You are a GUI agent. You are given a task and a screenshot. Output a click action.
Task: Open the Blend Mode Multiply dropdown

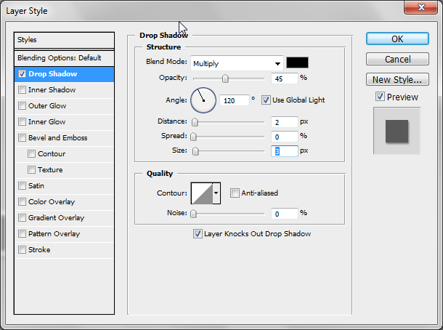tap(237, 63)
